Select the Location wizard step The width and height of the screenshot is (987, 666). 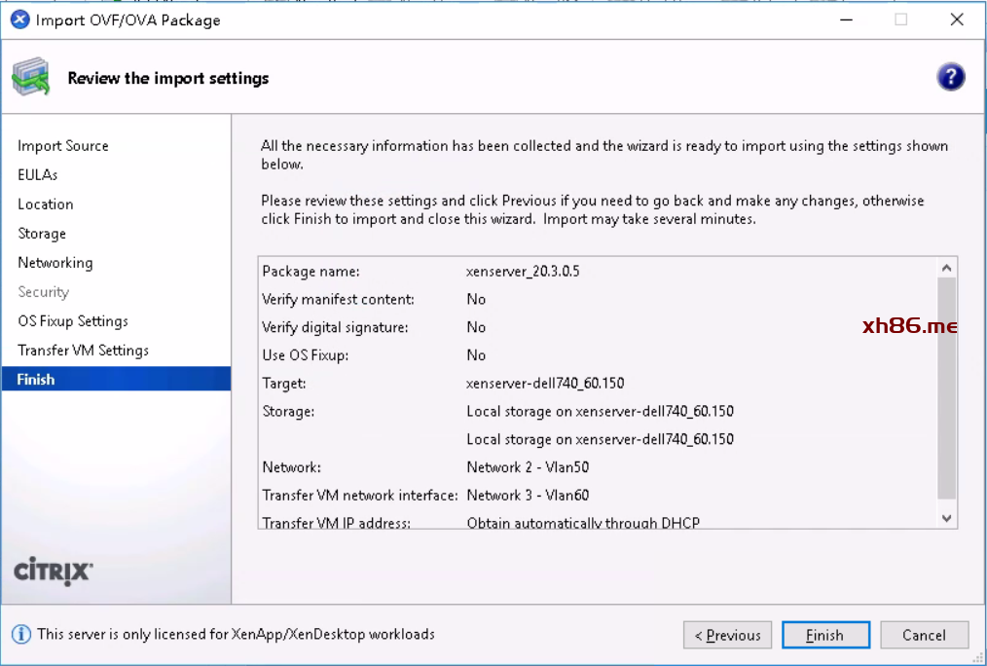pos(46,204)
